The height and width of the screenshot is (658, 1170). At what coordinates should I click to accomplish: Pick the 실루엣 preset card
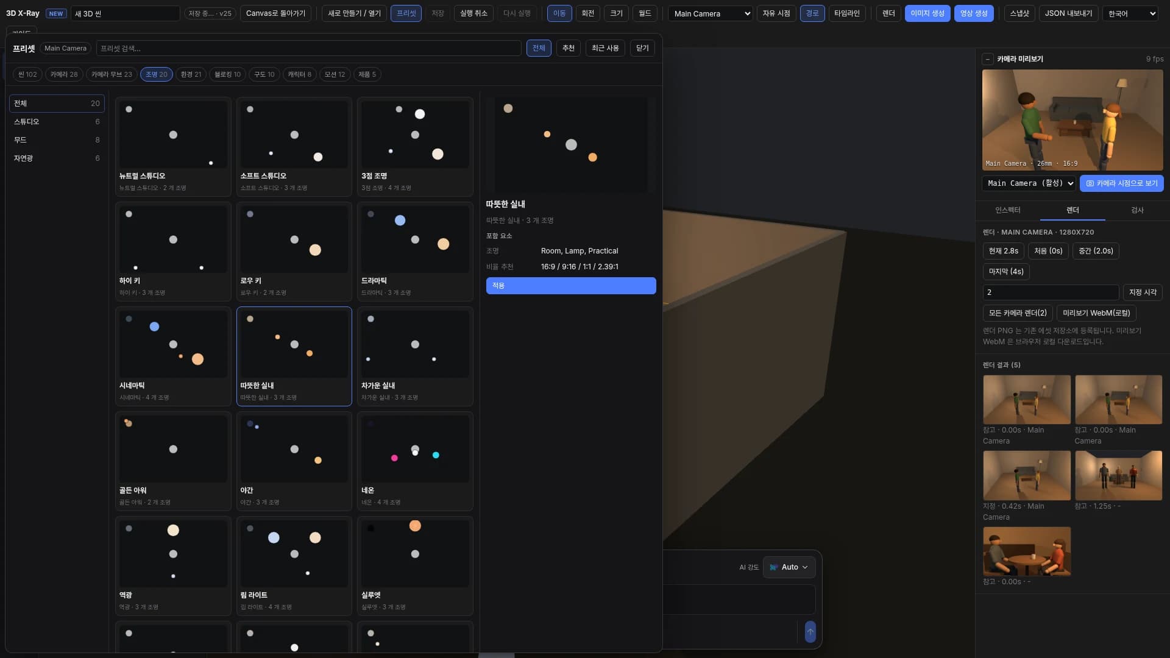(415, 566)
